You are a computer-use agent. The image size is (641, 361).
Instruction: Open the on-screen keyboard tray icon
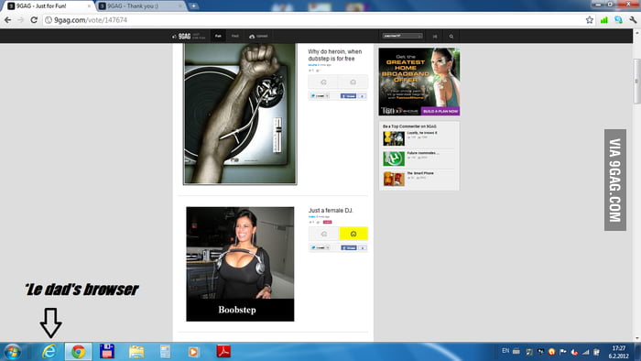pos(516,351)
